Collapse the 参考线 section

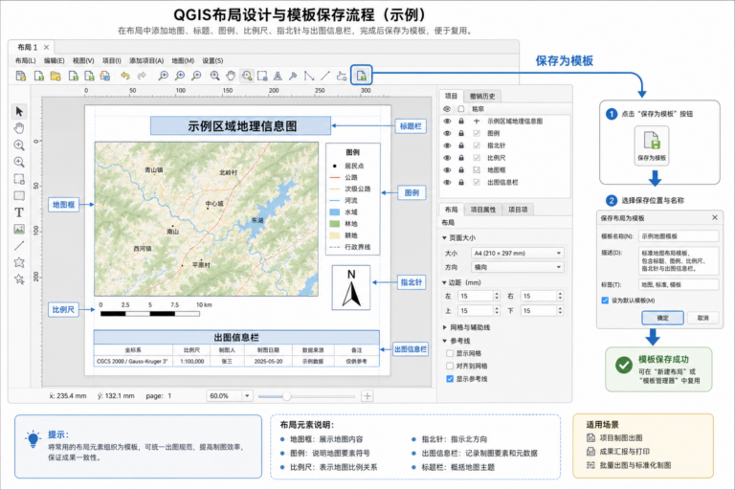[x=444, y=341]
